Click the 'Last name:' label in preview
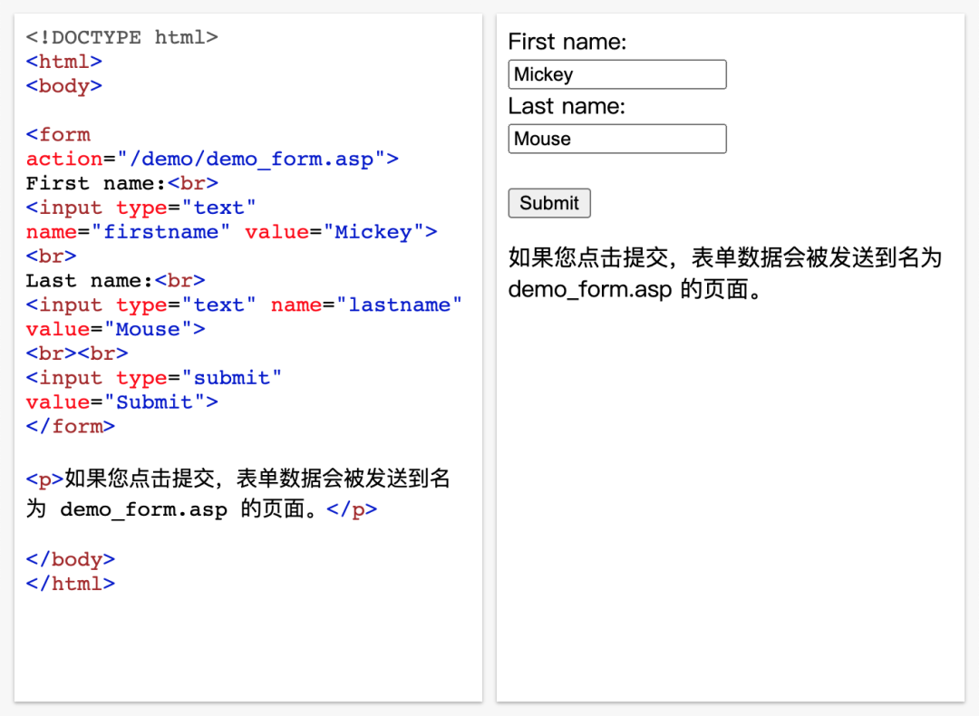Viewport: 979px width, 716px height. pos(567,106)
